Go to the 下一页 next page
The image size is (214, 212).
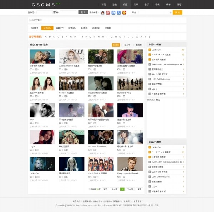130,189
